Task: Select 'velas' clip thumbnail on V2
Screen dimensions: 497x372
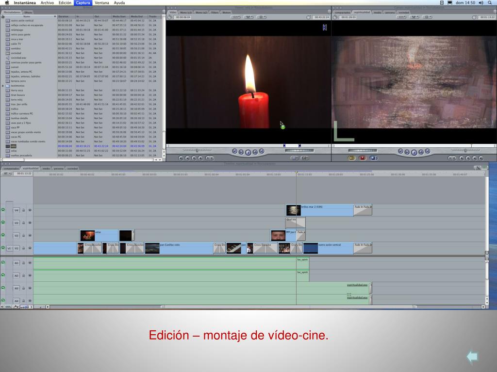Action: 87,236
